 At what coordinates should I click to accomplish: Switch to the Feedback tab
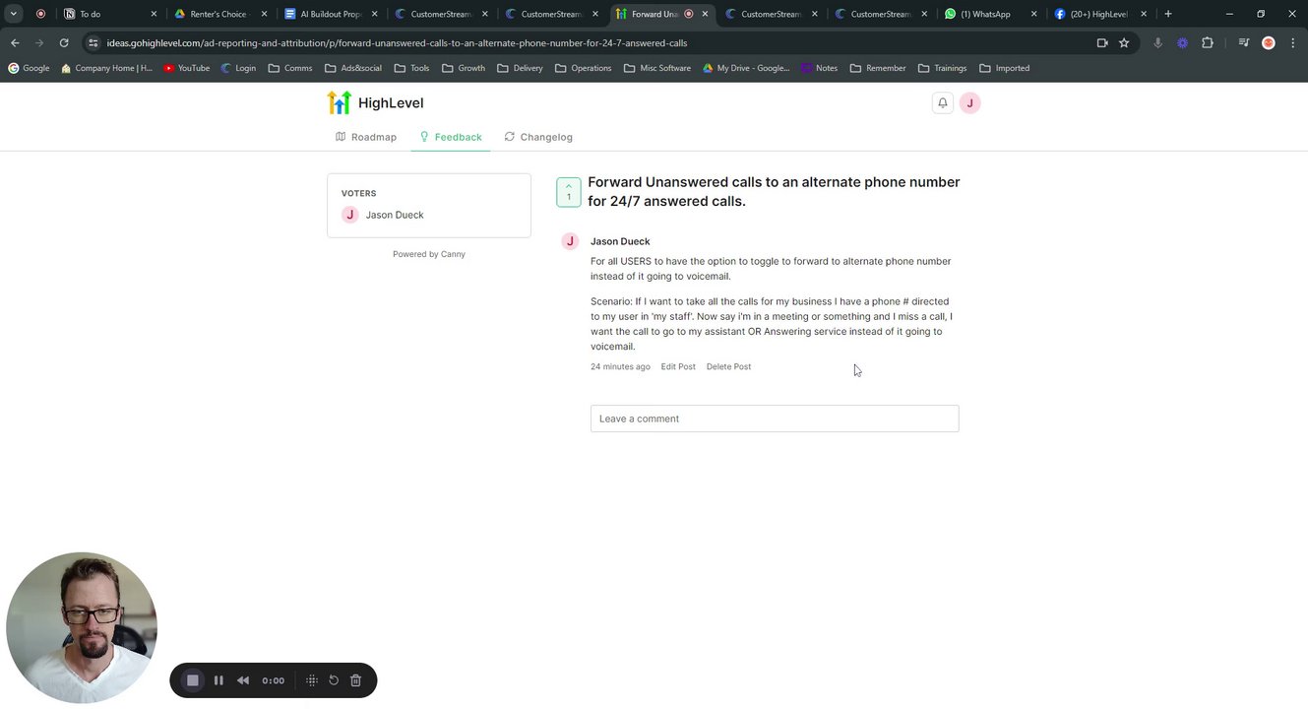(x=451, y=137)
